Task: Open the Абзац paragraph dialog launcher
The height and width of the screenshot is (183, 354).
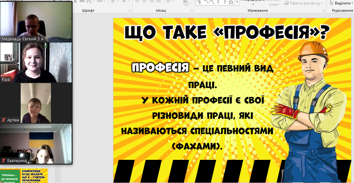Action: 191,10
